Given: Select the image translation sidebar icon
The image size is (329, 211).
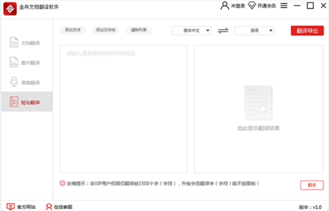Looking at the screenshot, I should 14,62.
